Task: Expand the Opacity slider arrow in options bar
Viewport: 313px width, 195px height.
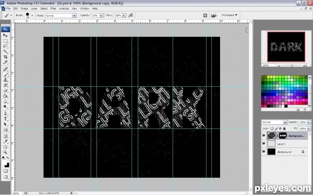Action: pyautogui.click(x=101, y=15)
